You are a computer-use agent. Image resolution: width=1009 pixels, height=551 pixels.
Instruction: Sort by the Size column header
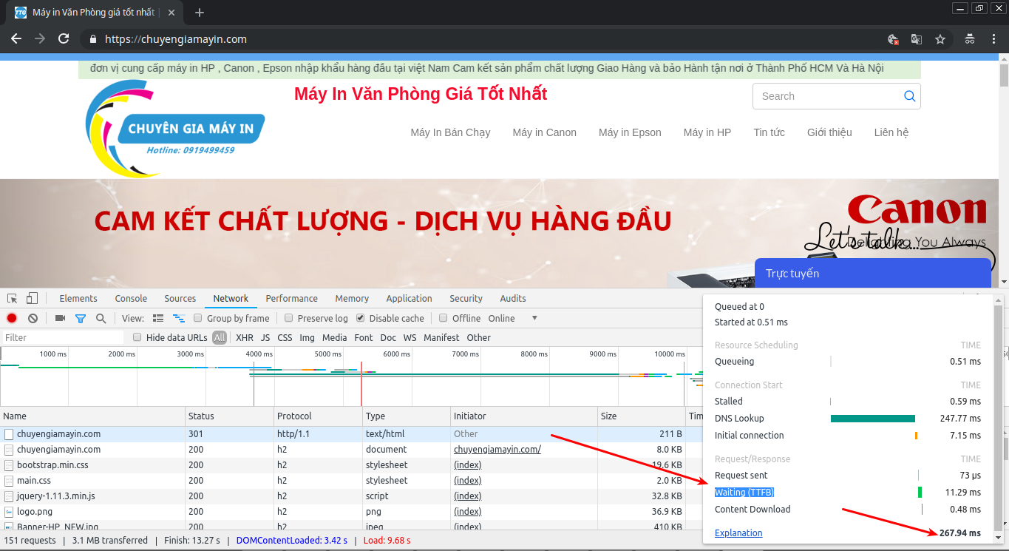point(642,416)
